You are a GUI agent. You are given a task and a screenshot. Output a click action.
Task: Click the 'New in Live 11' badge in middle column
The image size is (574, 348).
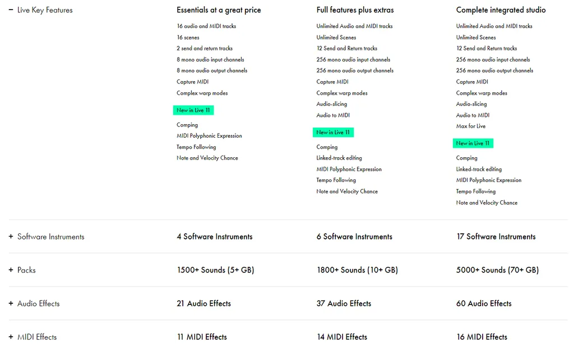(x=333, y=132)
